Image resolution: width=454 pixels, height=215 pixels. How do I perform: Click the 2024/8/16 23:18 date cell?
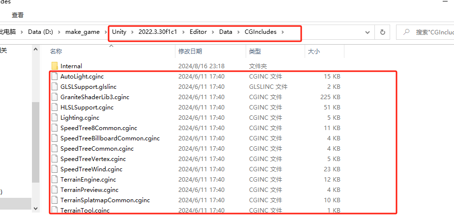point(201,66)
